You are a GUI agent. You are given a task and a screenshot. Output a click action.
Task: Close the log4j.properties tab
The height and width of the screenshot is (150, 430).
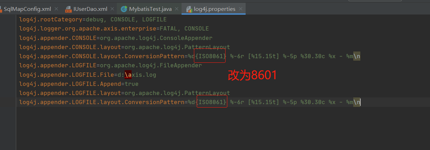point(241,9)
